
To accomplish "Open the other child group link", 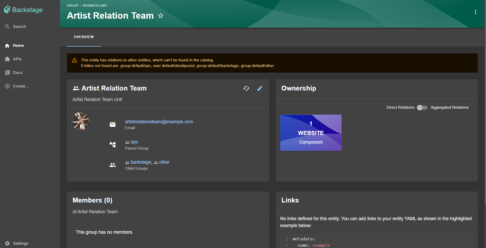I will (x=164, y=162).
